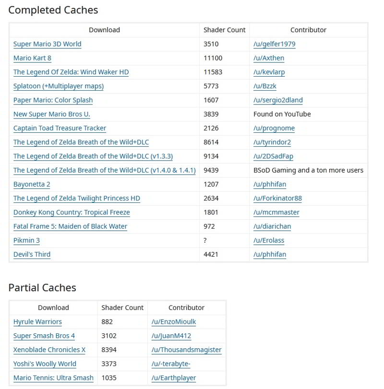This screenshot has width=384, height=389.
Task: Select Splatoon (+Multiplayer maps) link
Action: [x=59, y=86]
